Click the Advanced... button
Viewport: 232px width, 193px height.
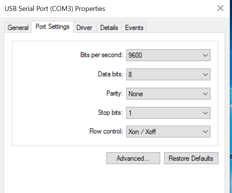coord(133,158)
